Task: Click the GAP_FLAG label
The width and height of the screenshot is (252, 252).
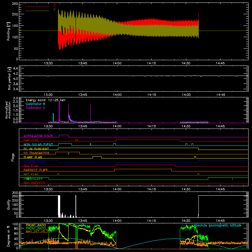Action: click(x=31, y=140)
